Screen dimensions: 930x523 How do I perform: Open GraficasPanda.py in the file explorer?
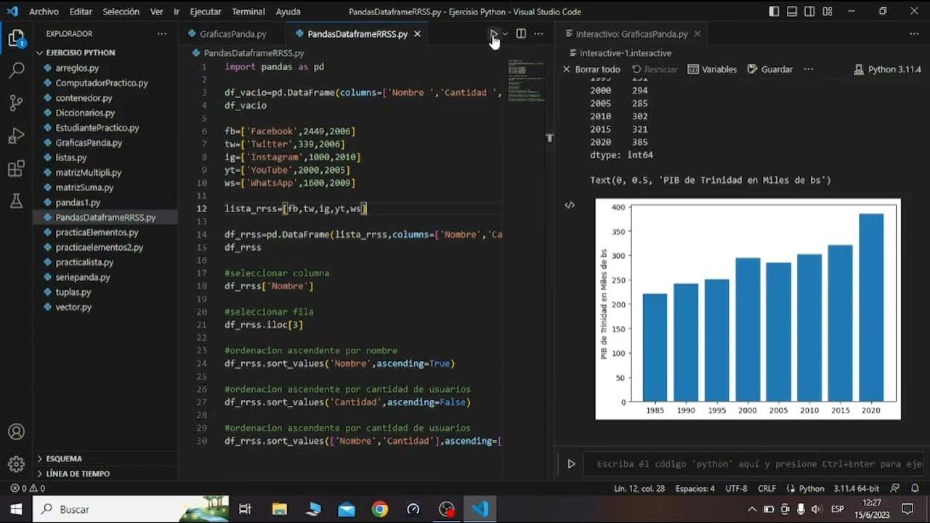(x=89, y=143)
